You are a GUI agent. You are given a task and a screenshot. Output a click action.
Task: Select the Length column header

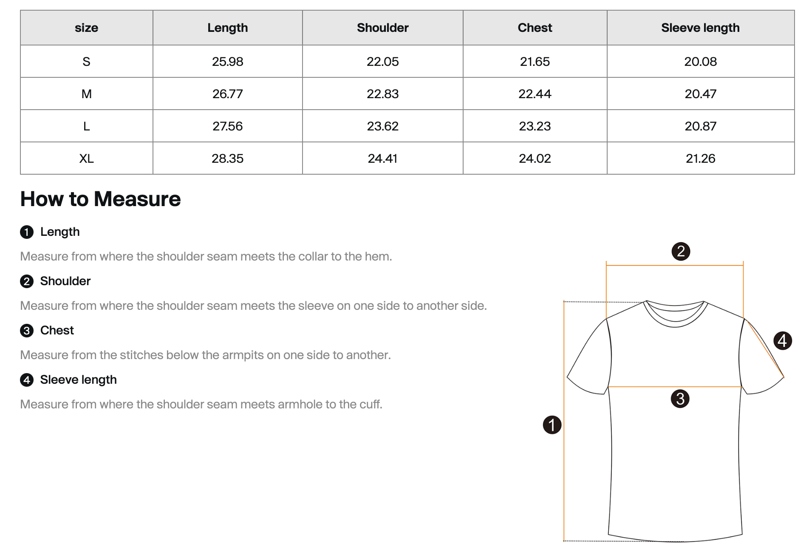click(x=228, y=28)
